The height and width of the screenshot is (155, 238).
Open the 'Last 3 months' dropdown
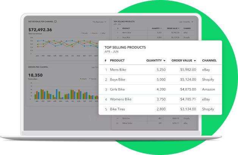coord(185,22)
